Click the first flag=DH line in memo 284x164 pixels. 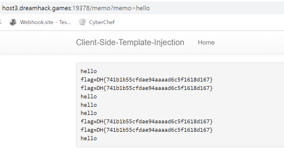[x=147, y=80]
